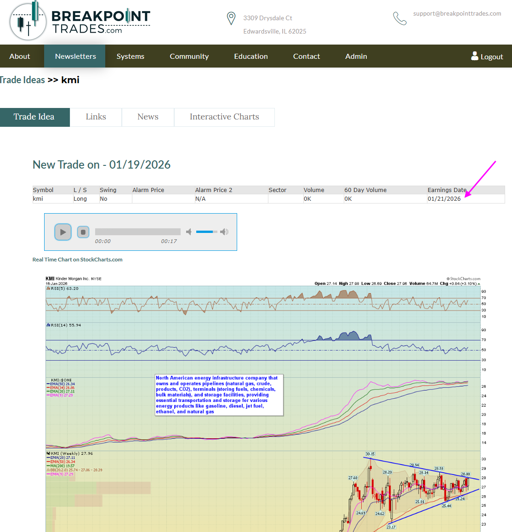Screen dimensions: 512x532
Task: Mute audio with the left speaker icon
Action: pos(188,232)
